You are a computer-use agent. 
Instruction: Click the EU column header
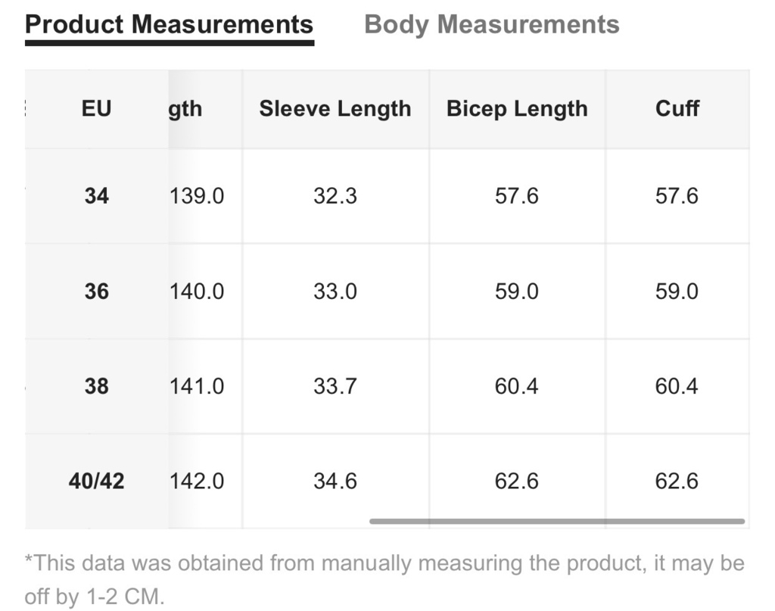click(x=96, y=109)
